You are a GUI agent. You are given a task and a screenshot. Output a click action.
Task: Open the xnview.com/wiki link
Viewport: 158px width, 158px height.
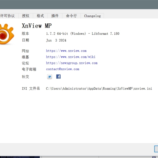[x=71, y=57]
